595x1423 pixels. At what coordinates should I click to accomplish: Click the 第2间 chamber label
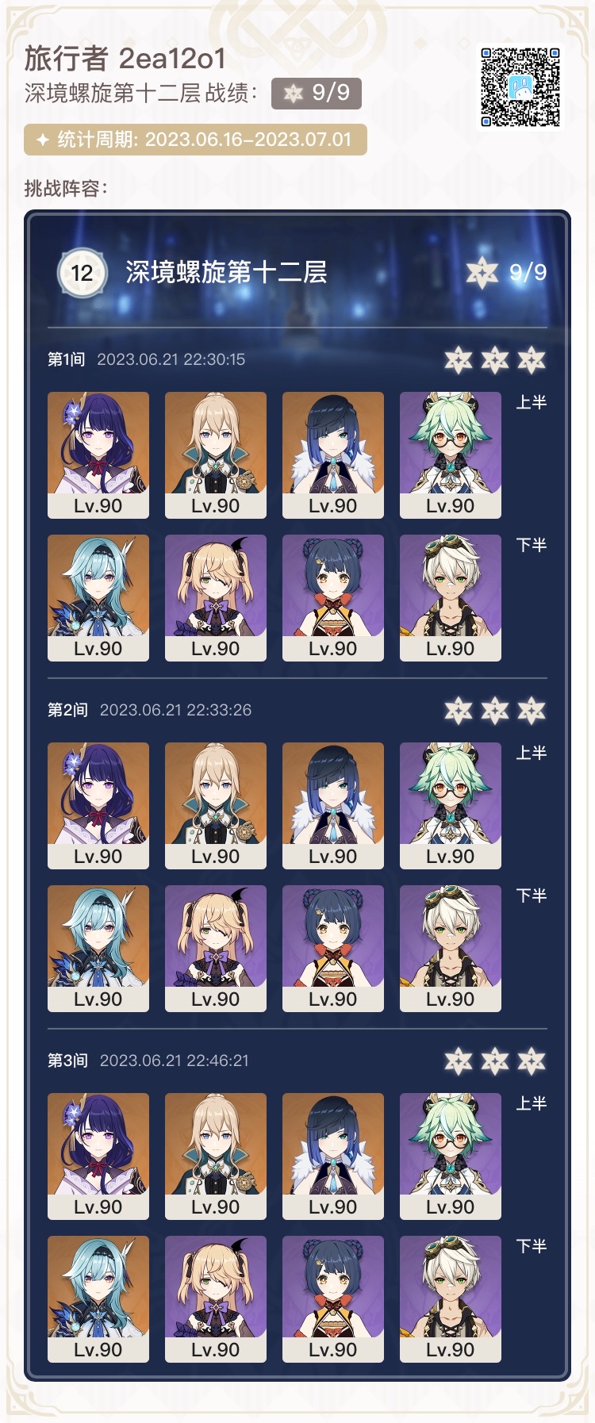point(67,710)
